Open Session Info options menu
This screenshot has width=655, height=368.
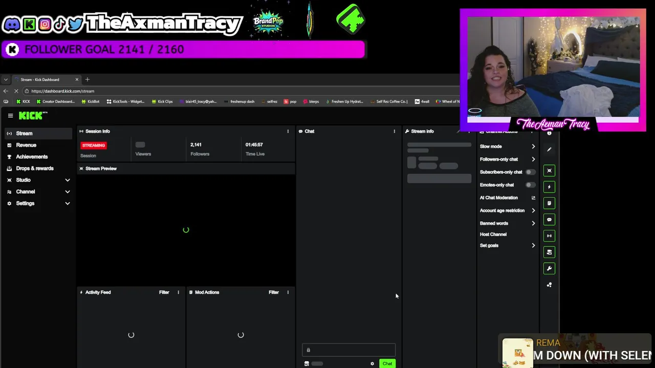point(288,131)
